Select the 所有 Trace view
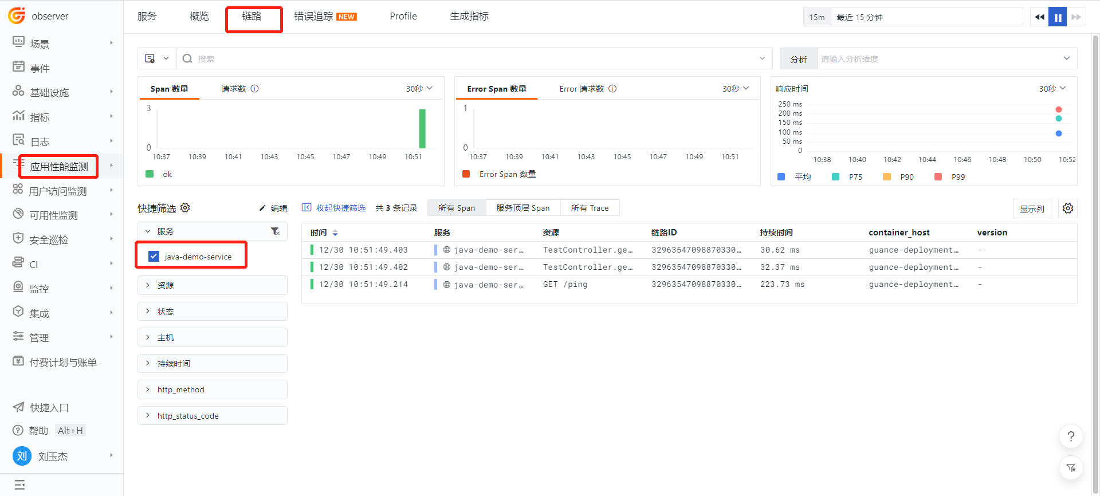 [x=590, y=208]
